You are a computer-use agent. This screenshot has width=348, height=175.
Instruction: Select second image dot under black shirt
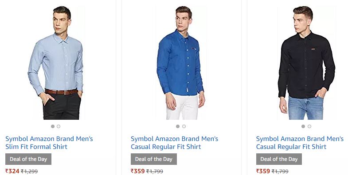(x=309, y=126)
